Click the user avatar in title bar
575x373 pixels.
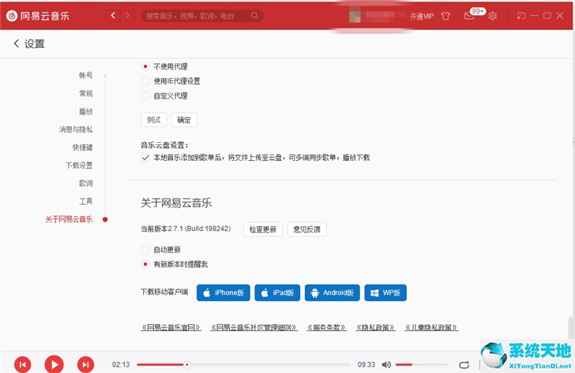355,16
